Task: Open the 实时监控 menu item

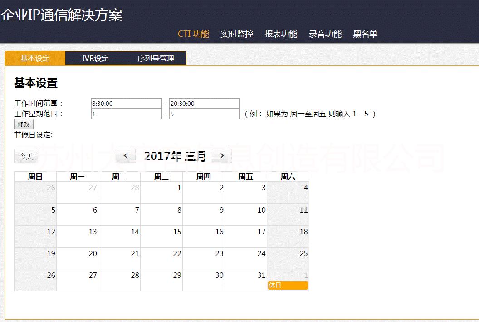Action: pos(237,34)
